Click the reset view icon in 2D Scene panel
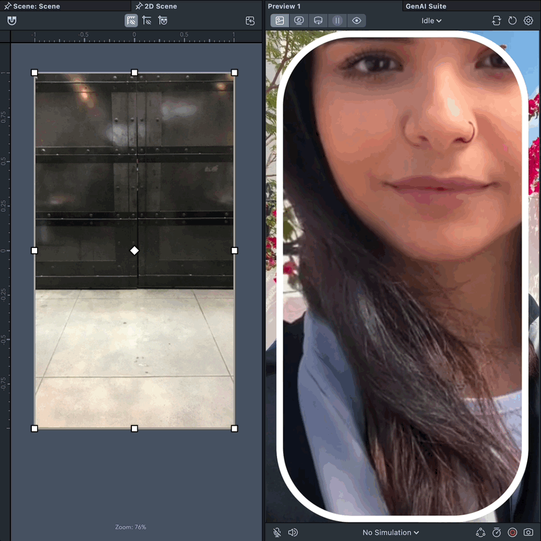The image size is (541, 541). (250, 21)
